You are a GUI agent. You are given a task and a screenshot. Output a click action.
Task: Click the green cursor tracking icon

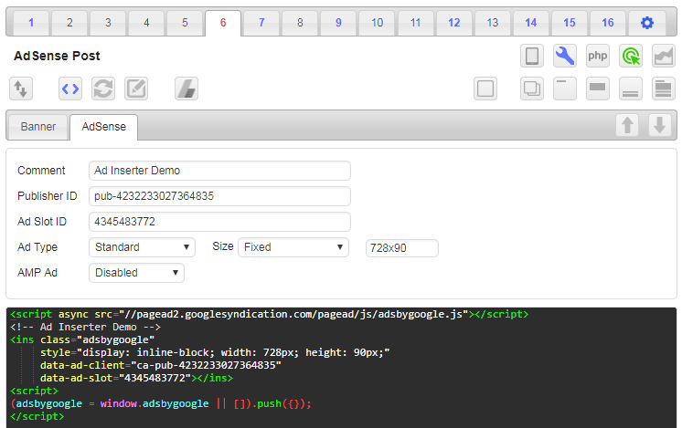(x=631, y=56)
